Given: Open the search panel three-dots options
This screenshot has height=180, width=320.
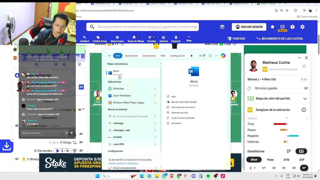Looking at the screenshot, I should 216,56.
